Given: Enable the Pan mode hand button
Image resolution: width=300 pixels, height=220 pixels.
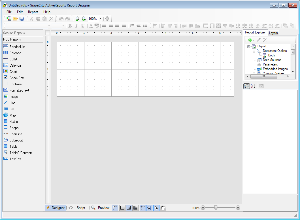Looking at the screenshot, I should tap(163, 208).
